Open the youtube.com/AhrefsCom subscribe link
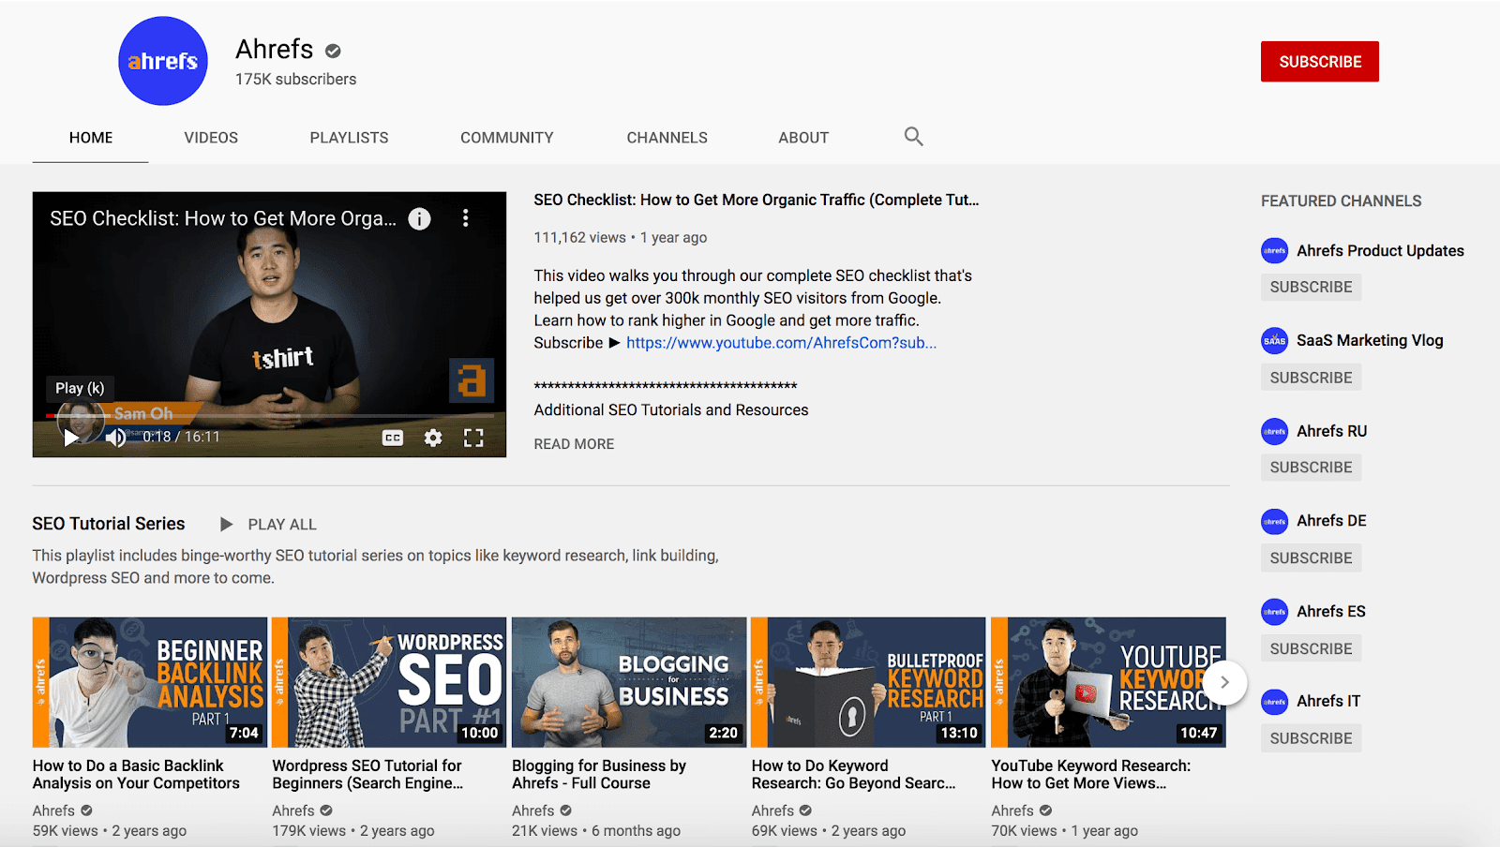1500x847 pixels. pyautogui.click(x=781, y=343)
